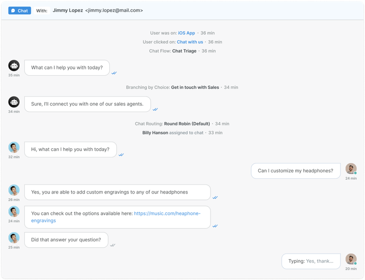Open the iOS App link
This screenshot has height=280, width=365.
[186, 33]
